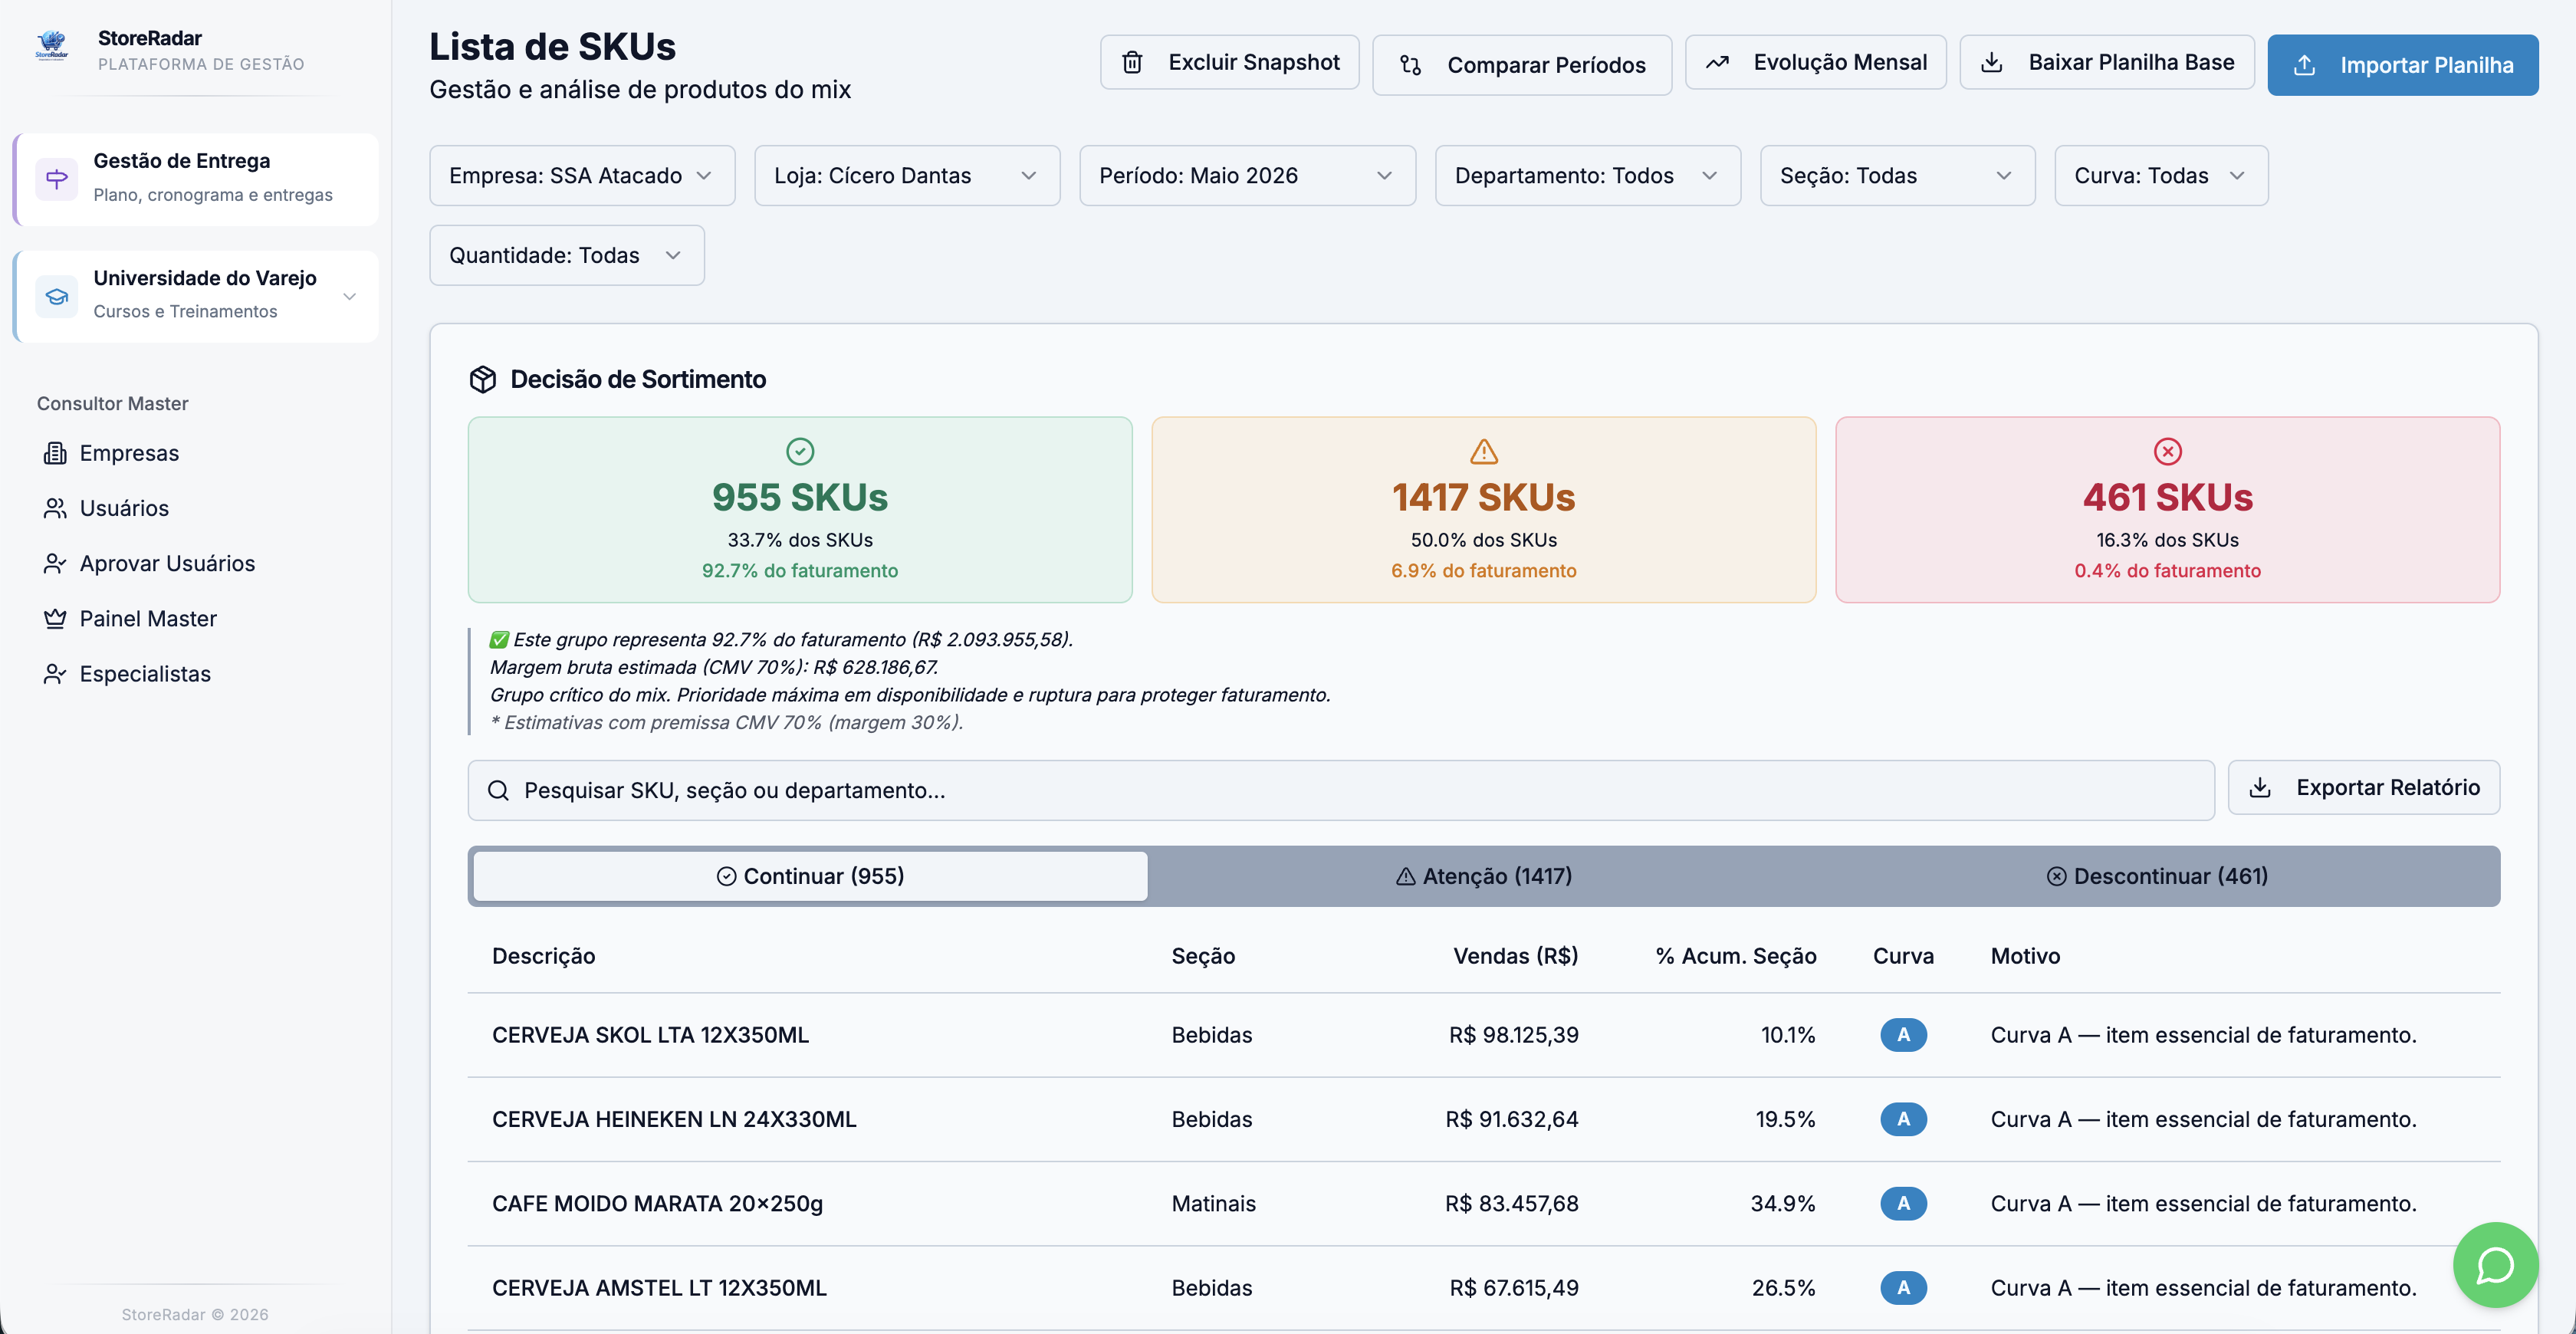
Task: Click the Curva A badge for CERVEJA HEINEKEN
Action: (1903, 1119)
